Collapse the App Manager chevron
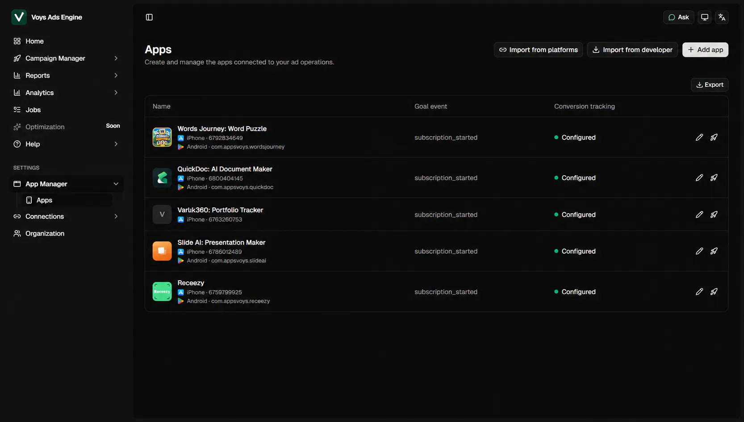The width and height of the screenshot is (744, 422). 116,184
